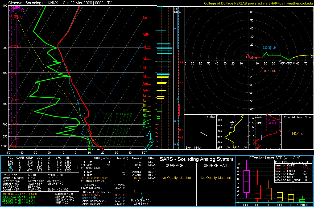
Task: Select the SFC-6km shear row
Action: coord(118,172)
